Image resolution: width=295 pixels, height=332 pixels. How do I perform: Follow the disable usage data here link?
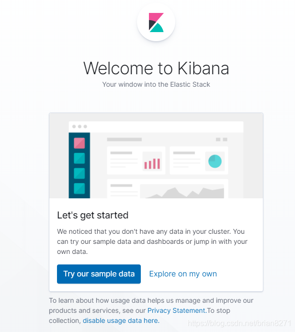[x=121, y=321]
